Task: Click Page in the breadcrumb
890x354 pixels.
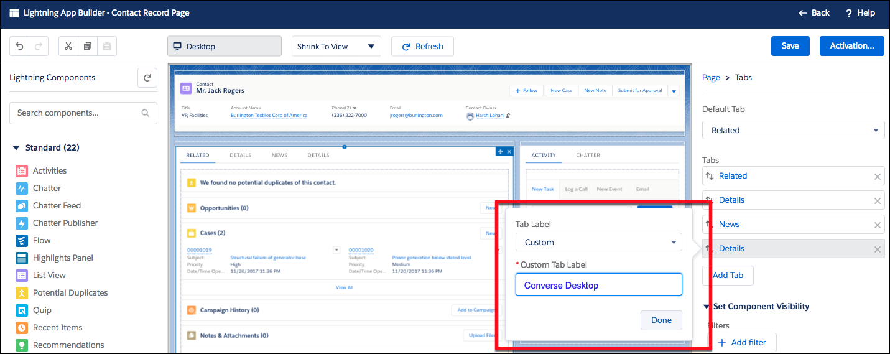Action: point(711,78)
